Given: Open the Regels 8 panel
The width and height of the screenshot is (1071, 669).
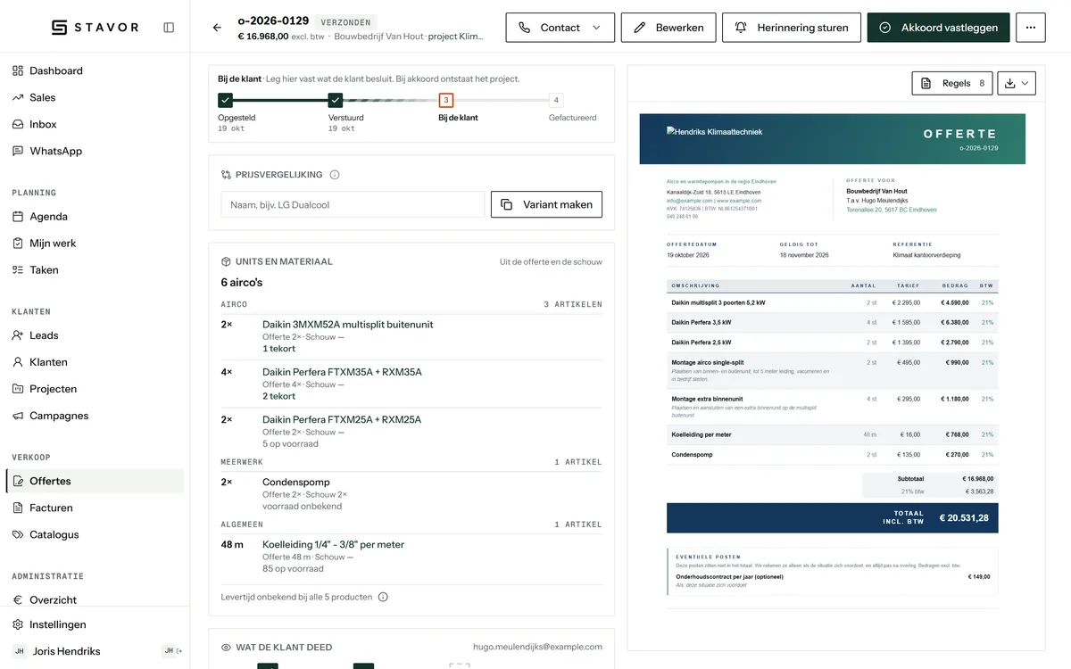Looking at the screenshot, I should point(952,83).
